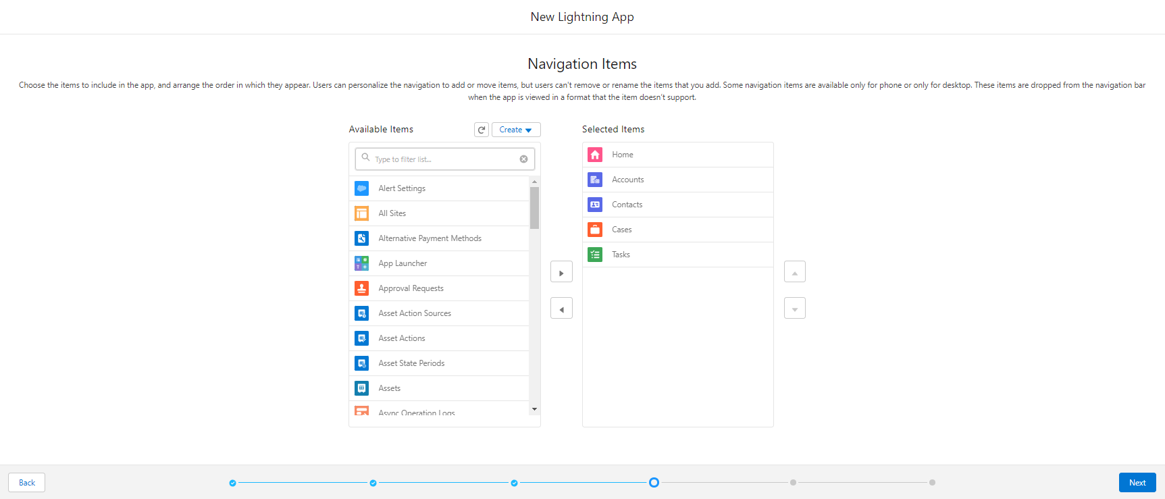Click the Alert Settings icon
This screenshot has height=499, width=1165.
point(362,188)
